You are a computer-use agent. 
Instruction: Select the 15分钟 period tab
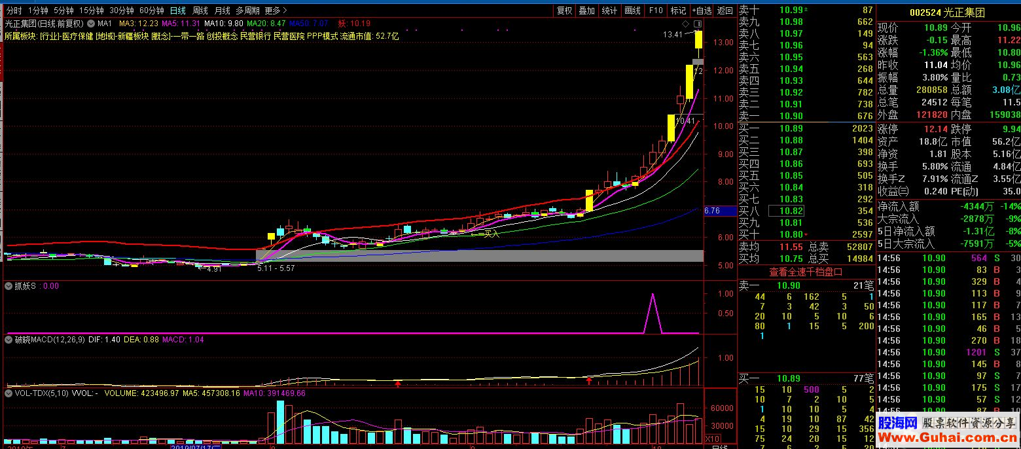tap(91, 10)
